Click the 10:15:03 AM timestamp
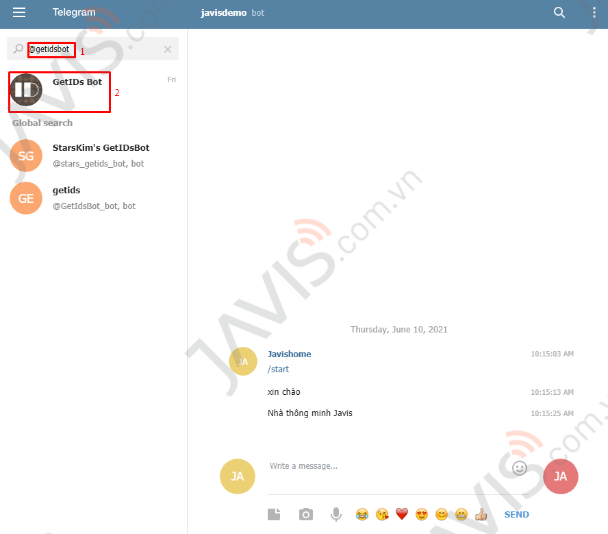The image size is (608, 534). 552,354
